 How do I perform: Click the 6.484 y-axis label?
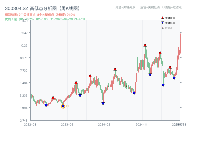point(23,83)
